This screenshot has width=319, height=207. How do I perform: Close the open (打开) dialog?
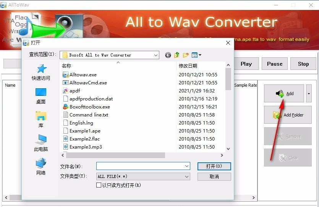228,43
